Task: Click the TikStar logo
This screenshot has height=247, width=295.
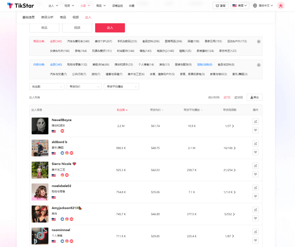Action: 20,6
